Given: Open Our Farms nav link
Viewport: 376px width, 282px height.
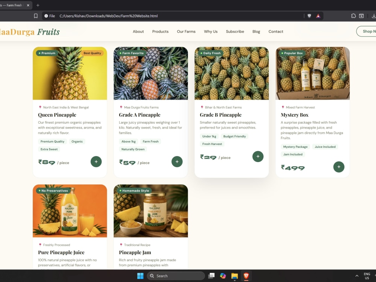Looking at the screenshot, I should (186, 32).
